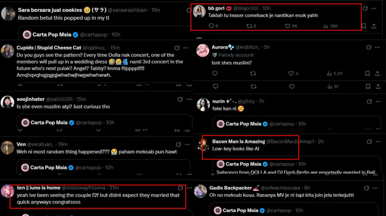The image size is (386, 216).
Task: Click Ven's profile avatar
Action: tap(7, 148)
